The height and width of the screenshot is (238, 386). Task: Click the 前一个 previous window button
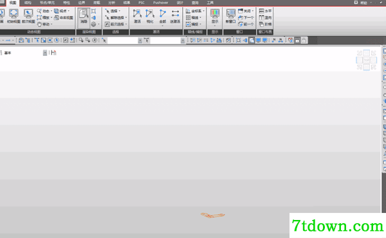[x=246, y=24]
